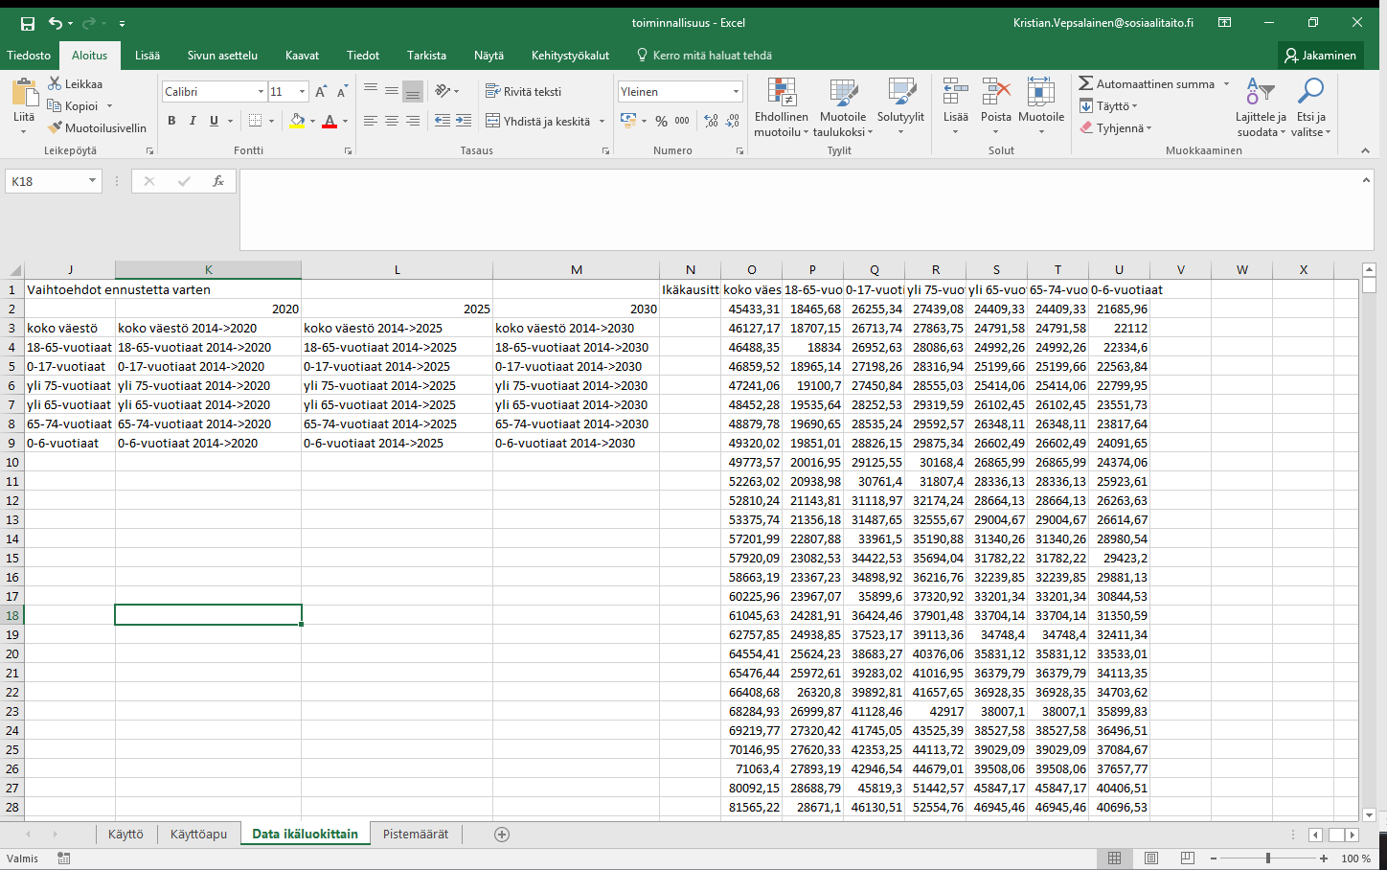The width and height of the screenshot is (1387, 870).
Task: Click the zoom slider handle
Action: (1268, 858)
